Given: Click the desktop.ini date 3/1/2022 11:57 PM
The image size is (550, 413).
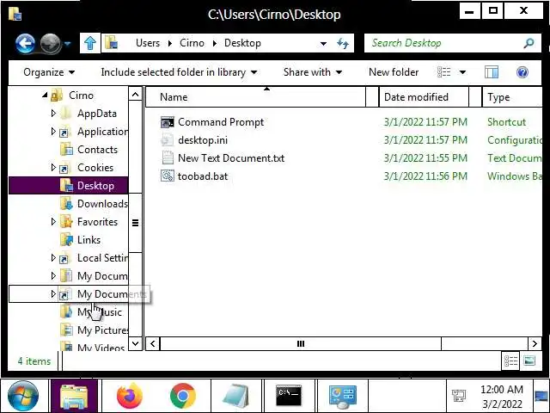Looking at the screenshot, I should [x=425, y=140].
